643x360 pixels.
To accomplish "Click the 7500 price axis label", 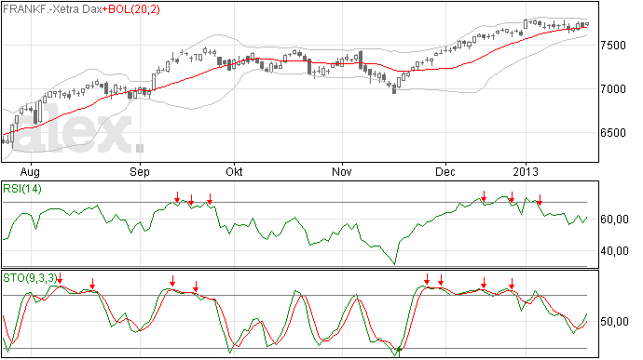I will (x=613, y=45).
